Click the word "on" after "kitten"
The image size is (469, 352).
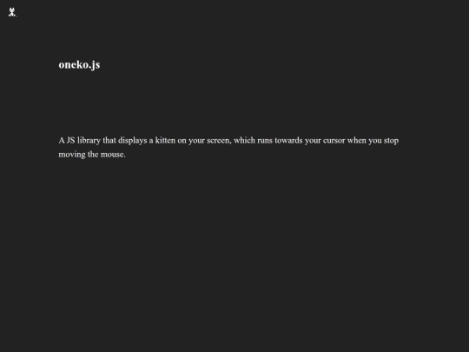(182, 141)
